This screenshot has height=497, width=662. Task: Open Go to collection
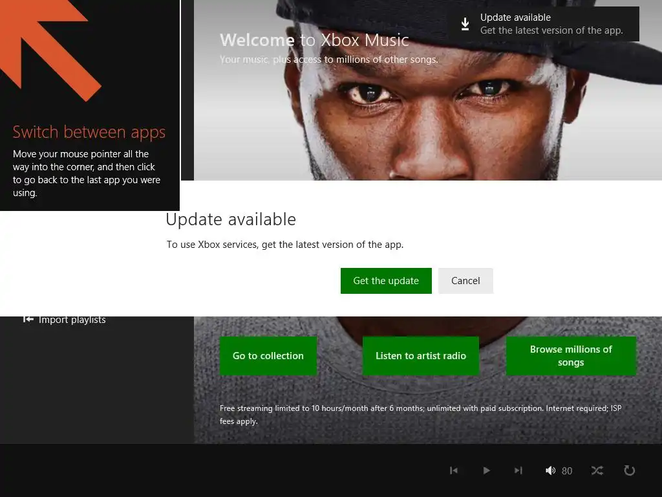pyautogui.click(x=268, y=356)
